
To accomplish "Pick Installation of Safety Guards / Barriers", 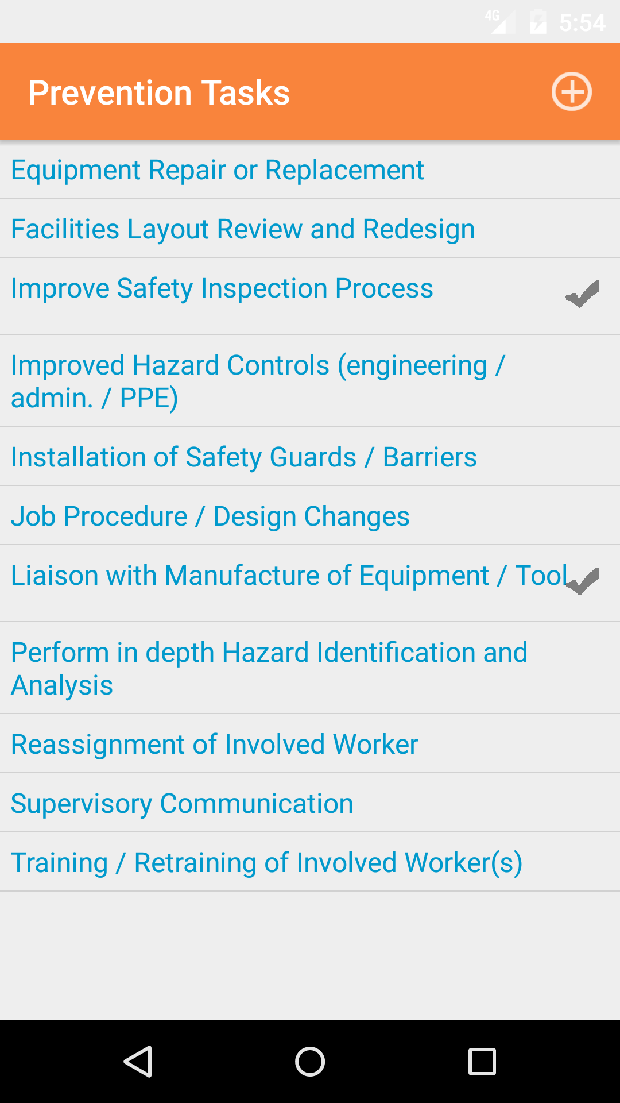I will 243,457.
